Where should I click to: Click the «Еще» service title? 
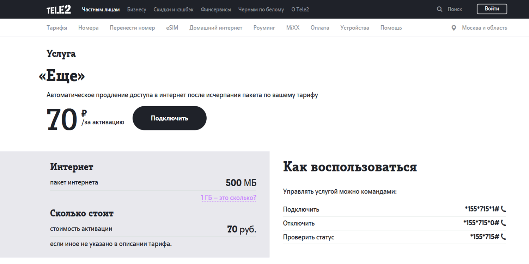tap(62, 76)
